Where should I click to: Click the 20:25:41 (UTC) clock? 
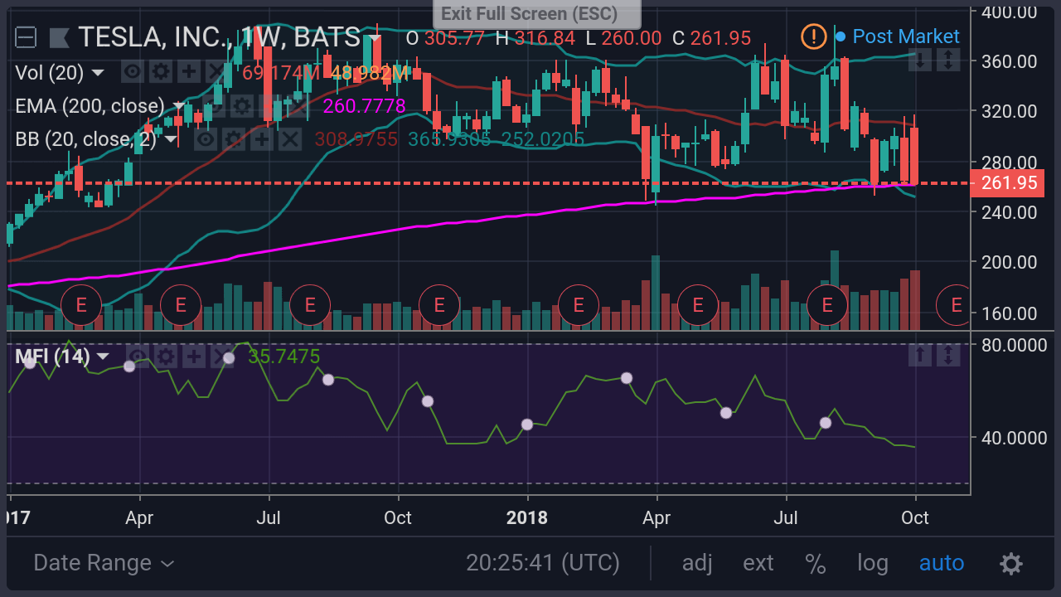point(543,563)
